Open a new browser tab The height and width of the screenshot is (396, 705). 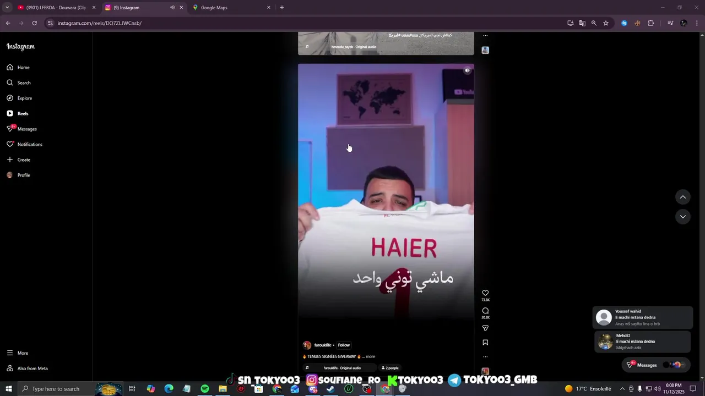pos(282,8)
